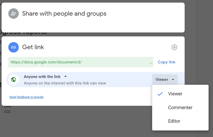Screen dimensions: 213x137
Task: Click the green globe icon
Action: [x=14, y=79]
